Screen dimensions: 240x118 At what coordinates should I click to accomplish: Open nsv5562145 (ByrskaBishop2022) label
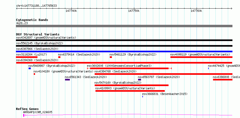40,43
